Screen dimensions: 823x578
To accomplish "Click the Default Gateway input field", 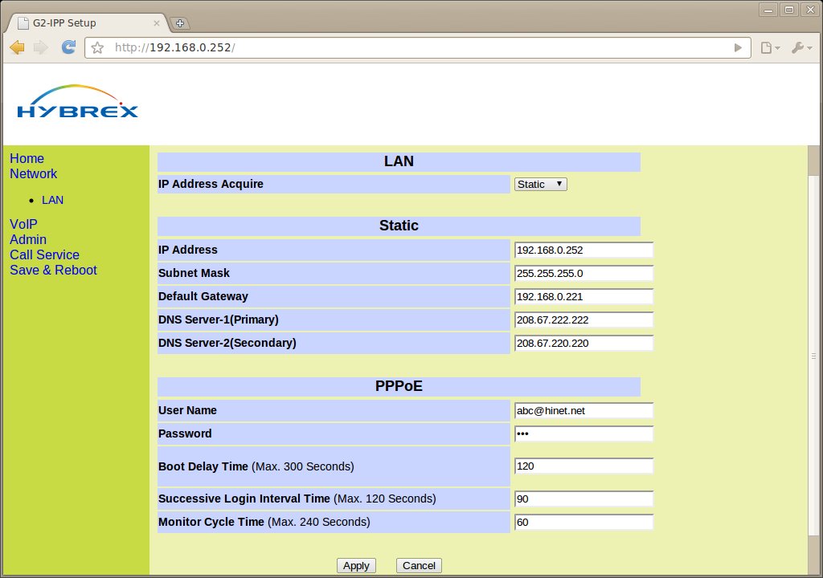I will [x=583, y=297].
